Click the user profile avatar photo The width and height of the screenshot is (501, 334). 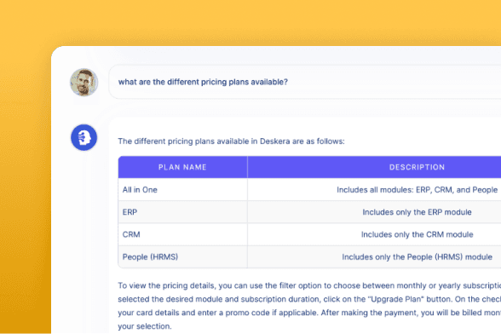[x=84, y=82]
